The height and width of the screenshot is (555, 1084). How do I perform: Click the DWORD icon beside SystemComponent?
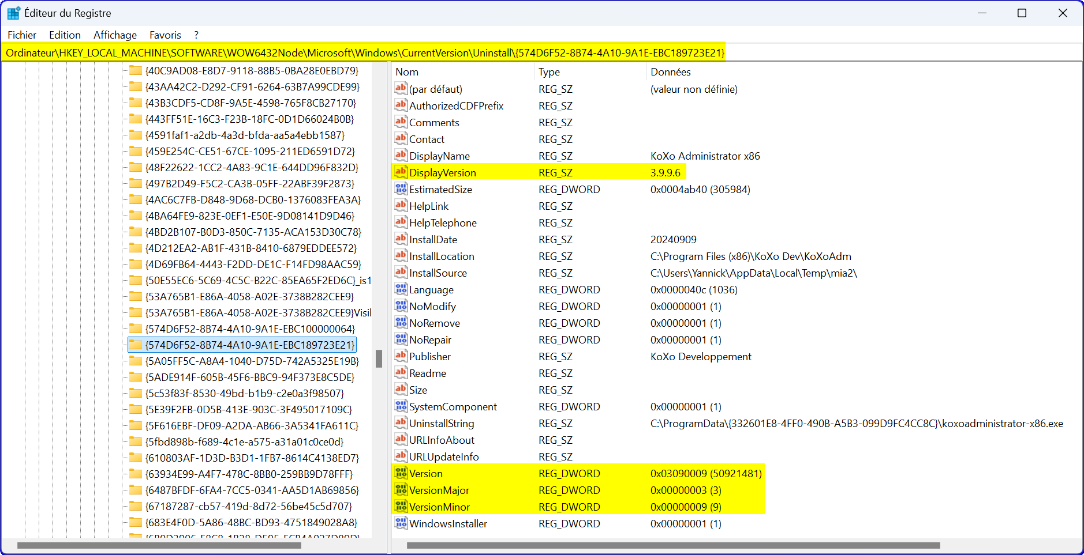[401, 406]
